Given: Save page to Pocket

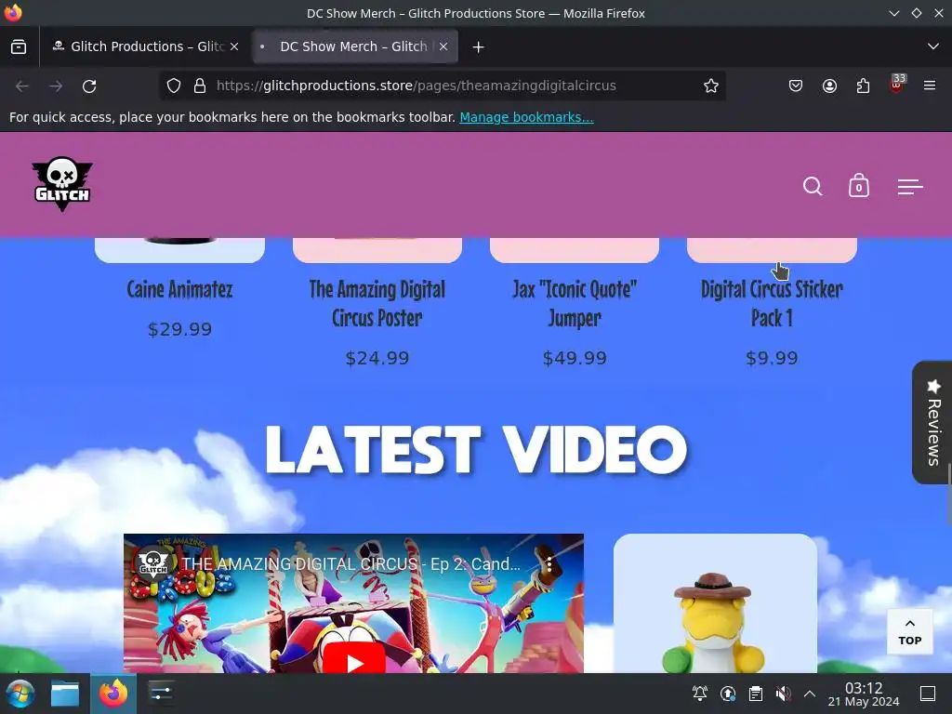Looking at the screenshot, I should (x=796, y=86).
